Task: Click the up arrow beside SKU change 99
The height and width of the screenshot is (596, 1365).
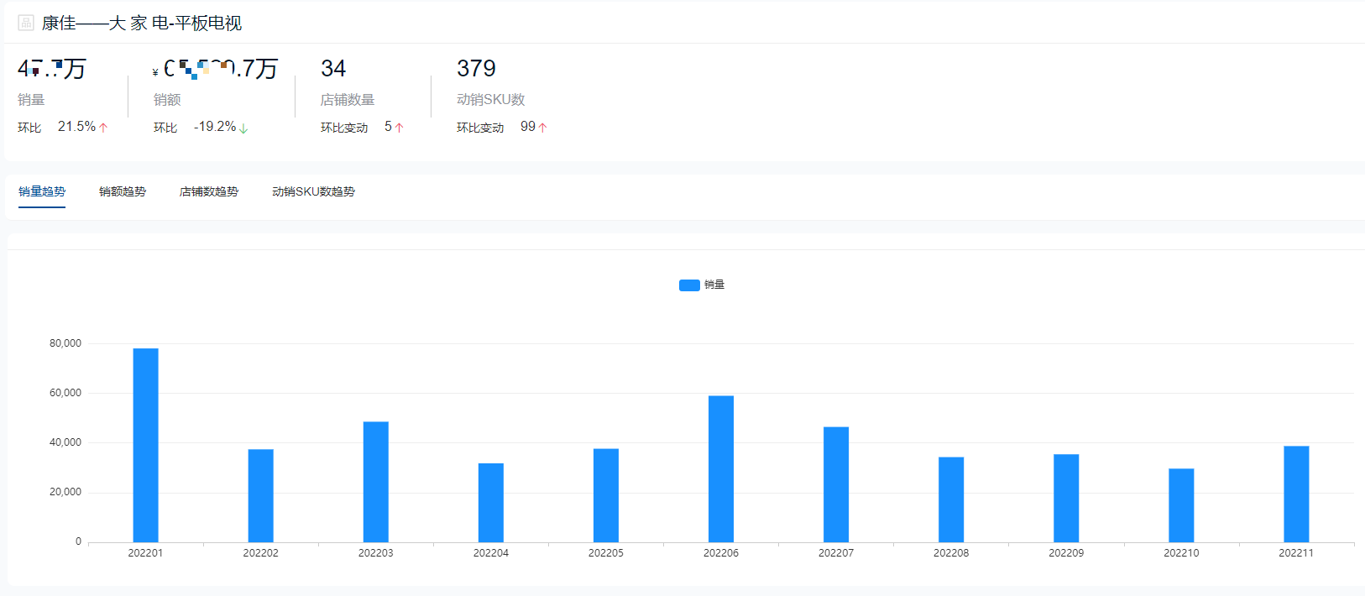Action: click(543, 128)
